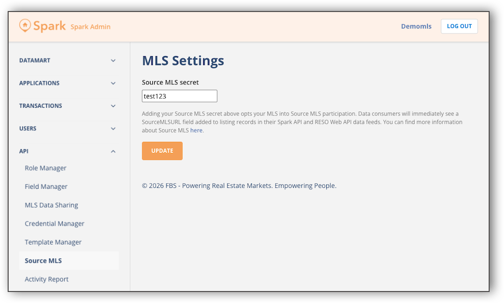Select Source MLS sidebar item
504x303 pixels.
click(x=69, y=260)
